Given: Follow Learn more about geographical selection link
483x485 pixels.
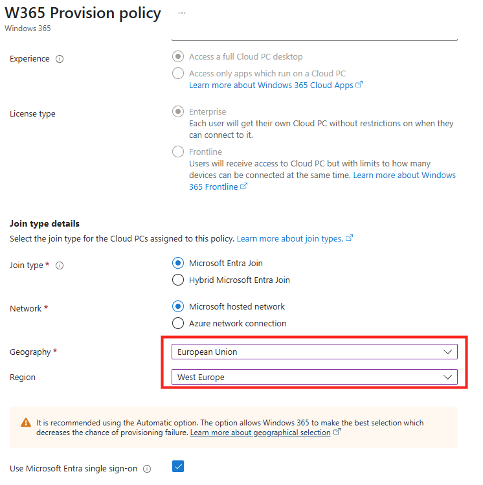Looking at the screenshot, I should (x=260, y=433).
